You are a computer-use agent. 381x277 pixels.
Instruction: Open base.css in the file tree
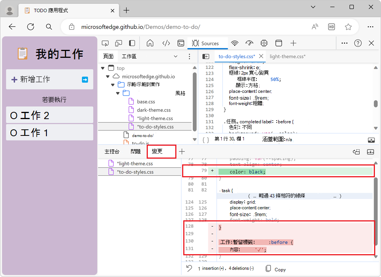coord(146,102)
